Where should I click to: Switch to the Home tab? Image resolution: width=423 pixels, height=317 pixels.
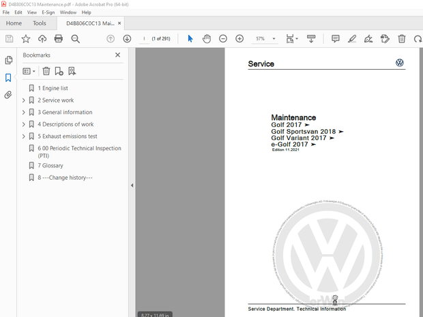click(x=14, y=23)
